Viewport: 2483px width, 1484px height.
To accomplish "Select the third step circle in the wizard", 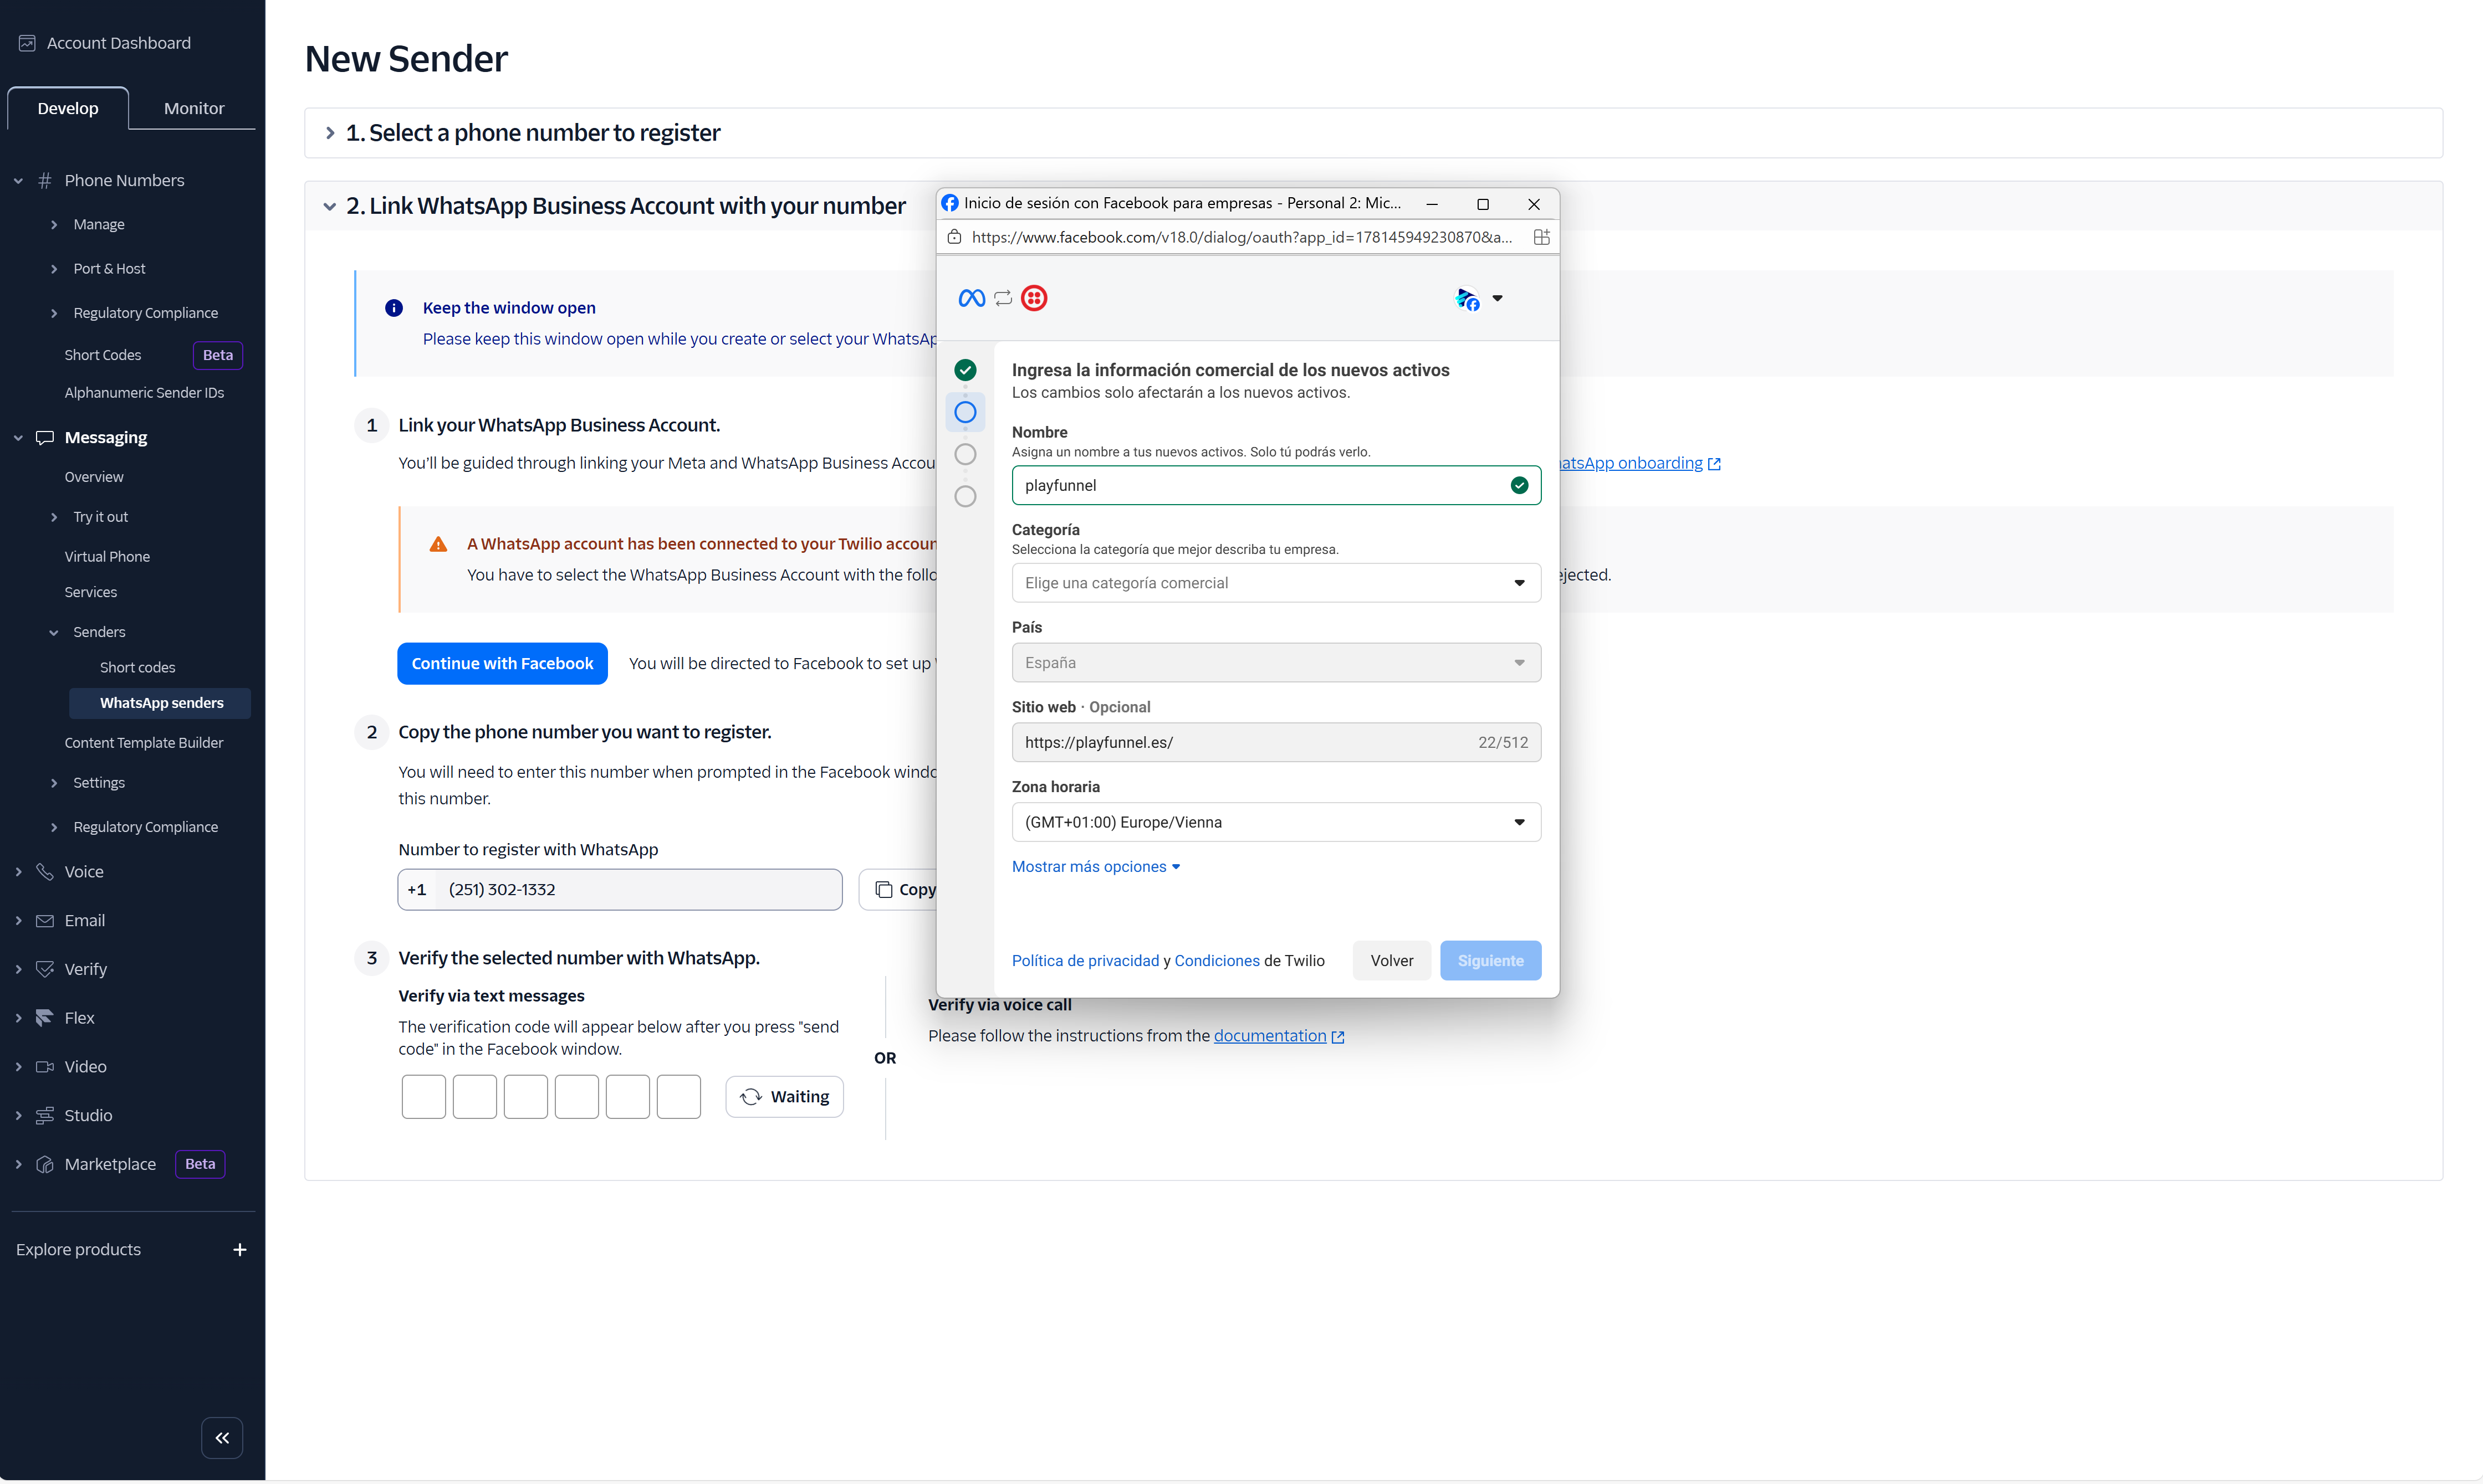I will (x=964, y=454).
